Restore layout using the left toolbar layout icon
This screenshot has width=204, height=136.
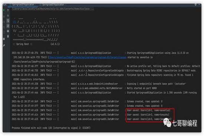(4, 39)
